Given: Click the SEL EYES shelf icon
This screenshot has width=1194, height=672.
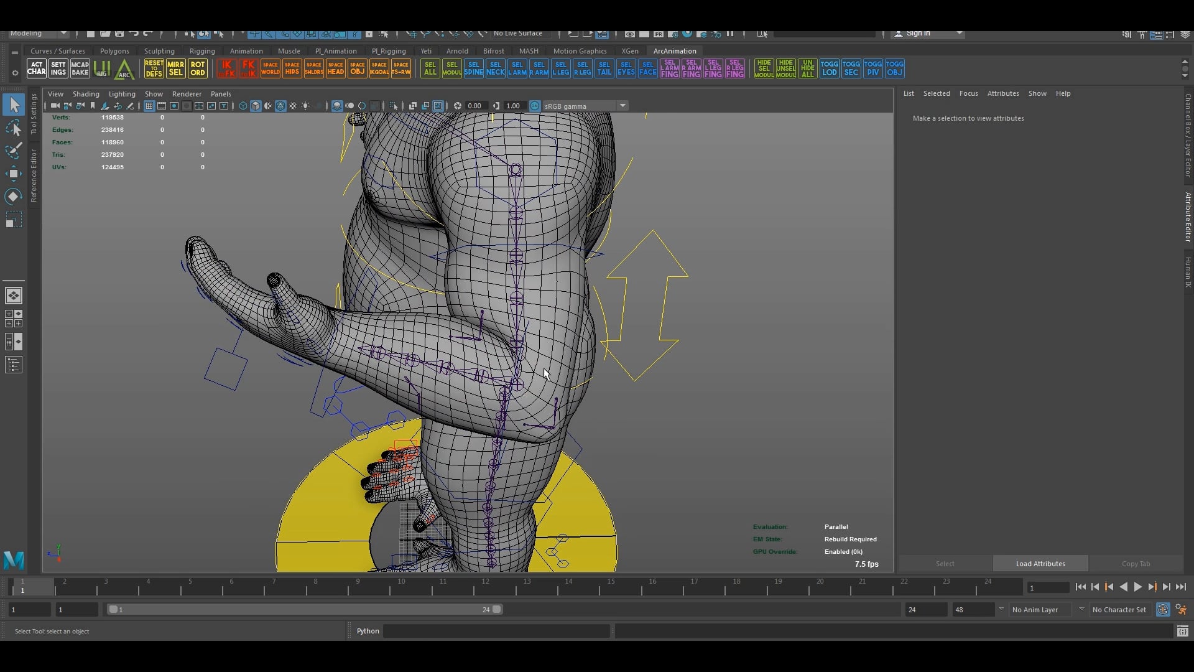Looking at the screenshot, I should tap(626, 68).
